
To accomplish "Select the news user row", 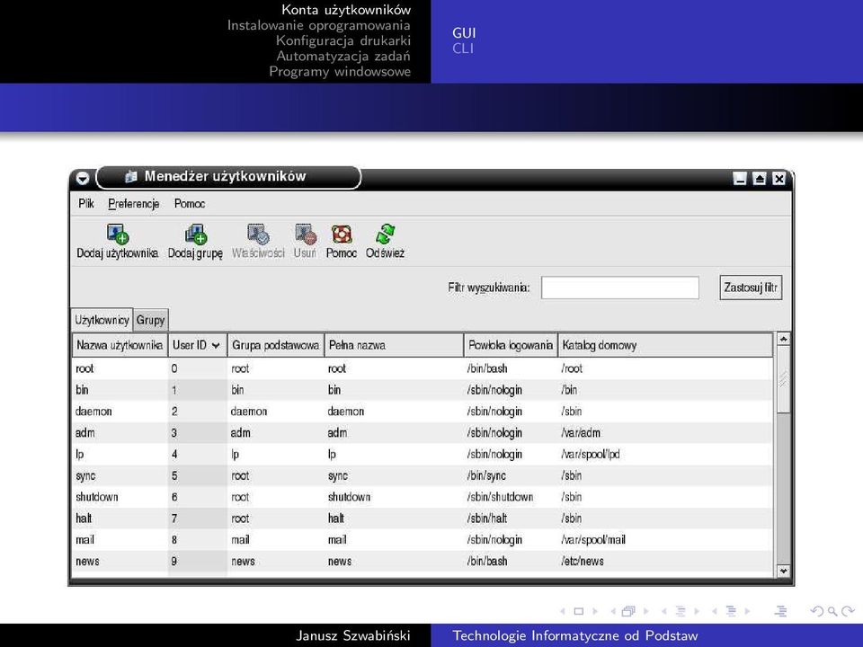I will click(423, 562).
